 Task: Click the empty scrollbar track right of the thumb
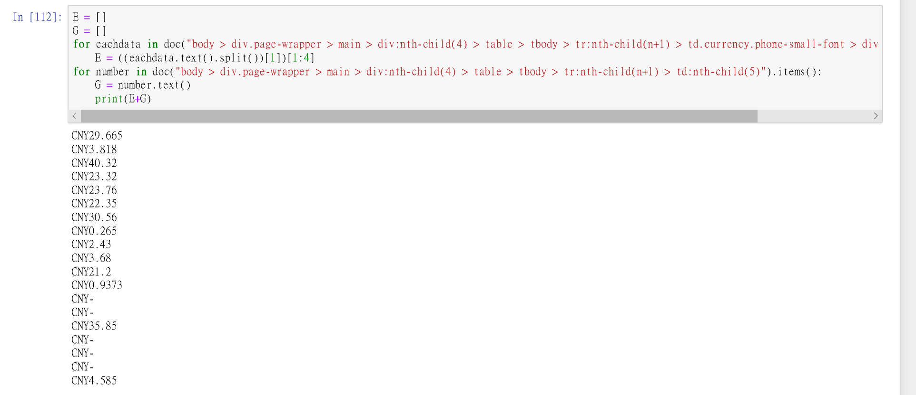tap(813, 116)
